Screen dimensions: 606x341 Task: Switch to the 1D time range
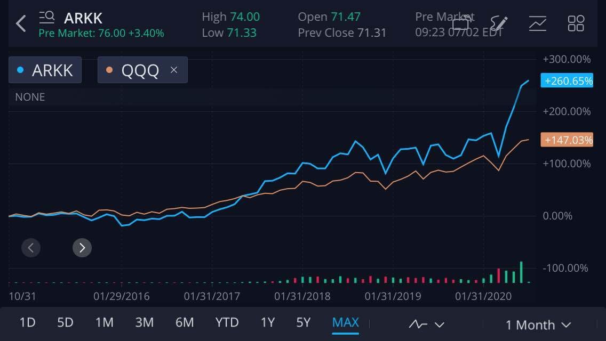click(27, 322)
